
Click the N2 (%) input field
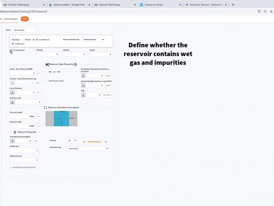[101, 54]
